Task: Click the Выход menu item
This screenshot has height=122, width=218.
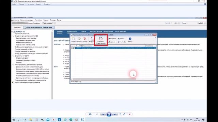Action: 59,20
